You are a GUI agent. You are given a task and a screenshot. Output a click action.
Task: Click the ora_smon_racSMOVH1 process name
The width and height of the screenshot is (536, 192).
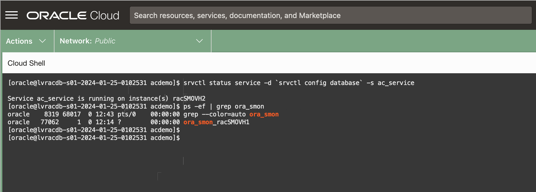216,122
